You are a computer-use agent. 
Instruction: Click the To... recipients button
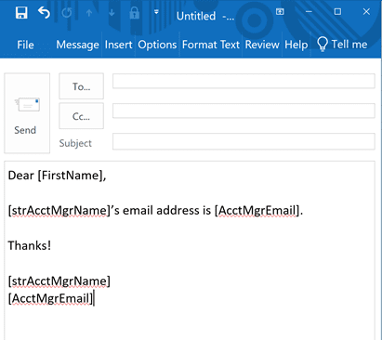[82, 86]
